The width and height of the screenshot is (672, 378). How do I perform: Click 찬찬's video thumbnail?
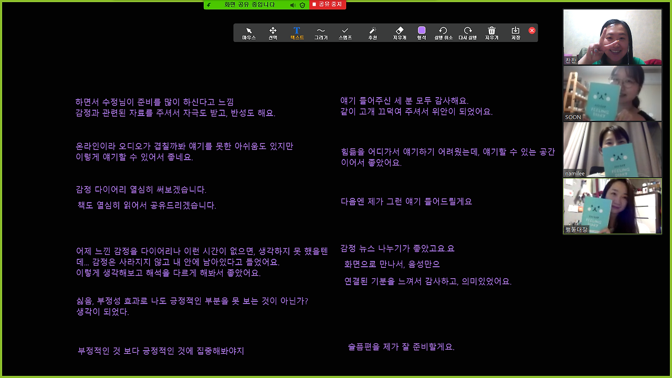pos(612,37)
